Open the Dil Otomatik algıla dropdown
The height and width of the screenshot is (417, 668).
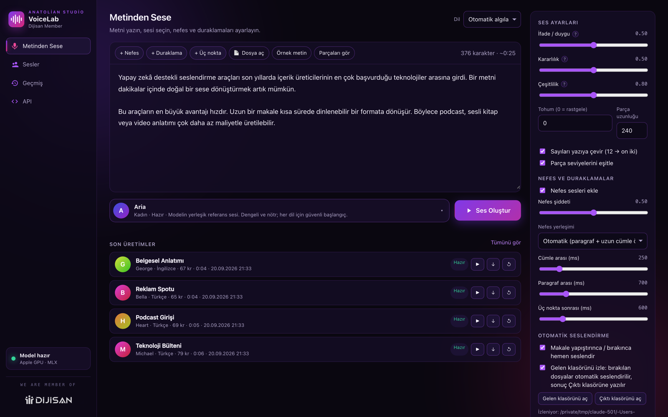492,19
